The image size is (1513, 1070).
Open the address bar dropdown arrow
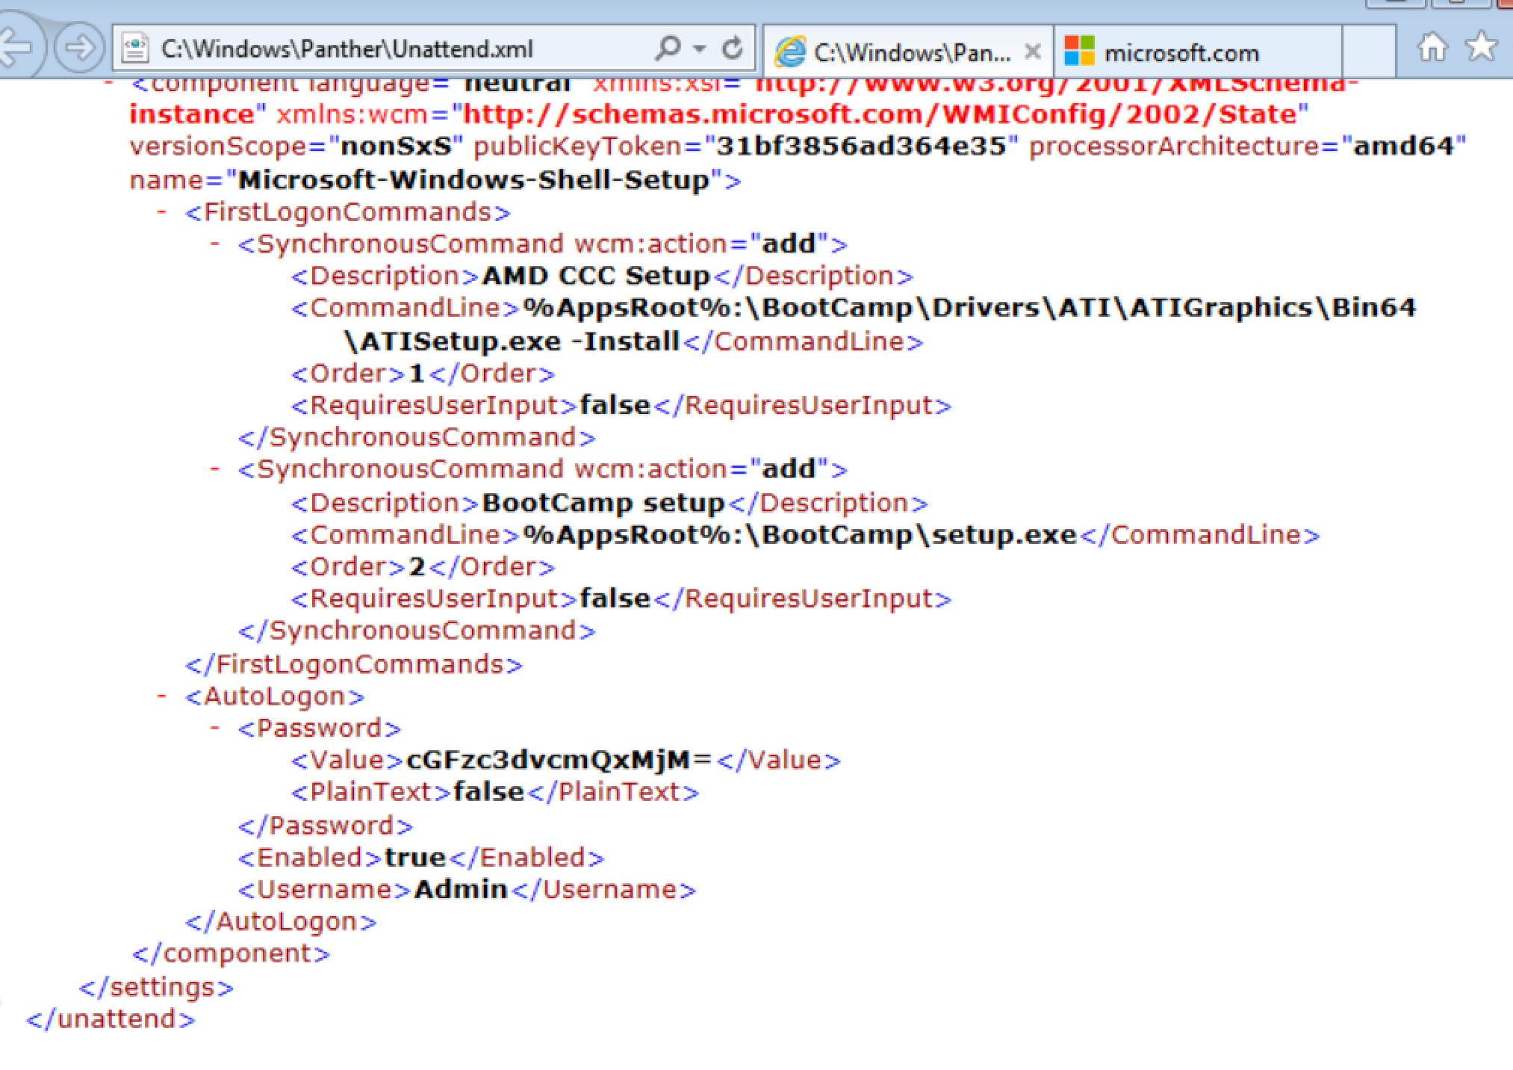(700, 49)
